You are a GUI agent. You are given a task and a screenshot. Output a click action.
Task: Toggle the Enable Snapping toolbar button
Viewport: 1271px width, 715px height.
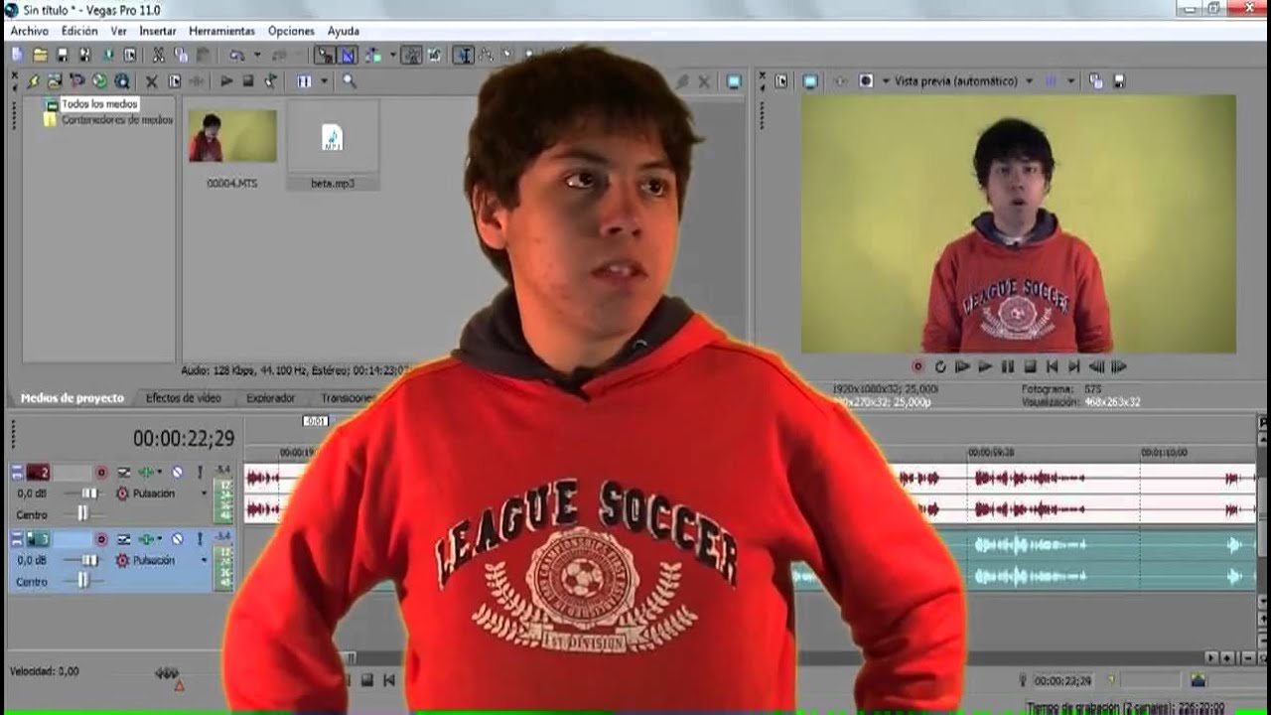coord(326,56)
